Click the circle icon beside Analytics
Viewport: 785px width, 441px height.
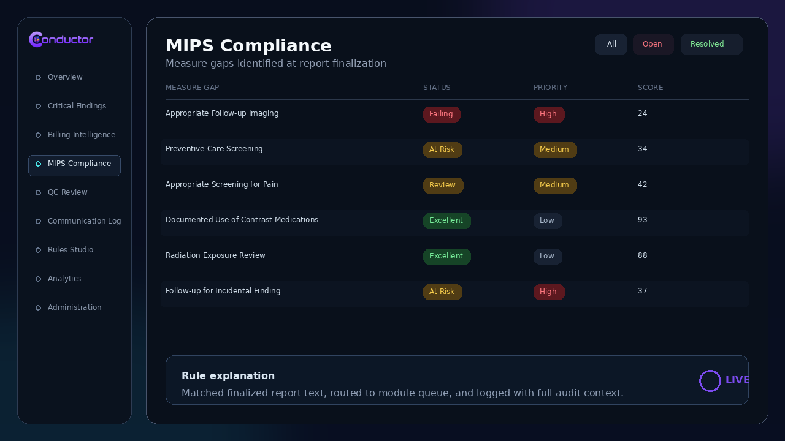coord(38,279)
